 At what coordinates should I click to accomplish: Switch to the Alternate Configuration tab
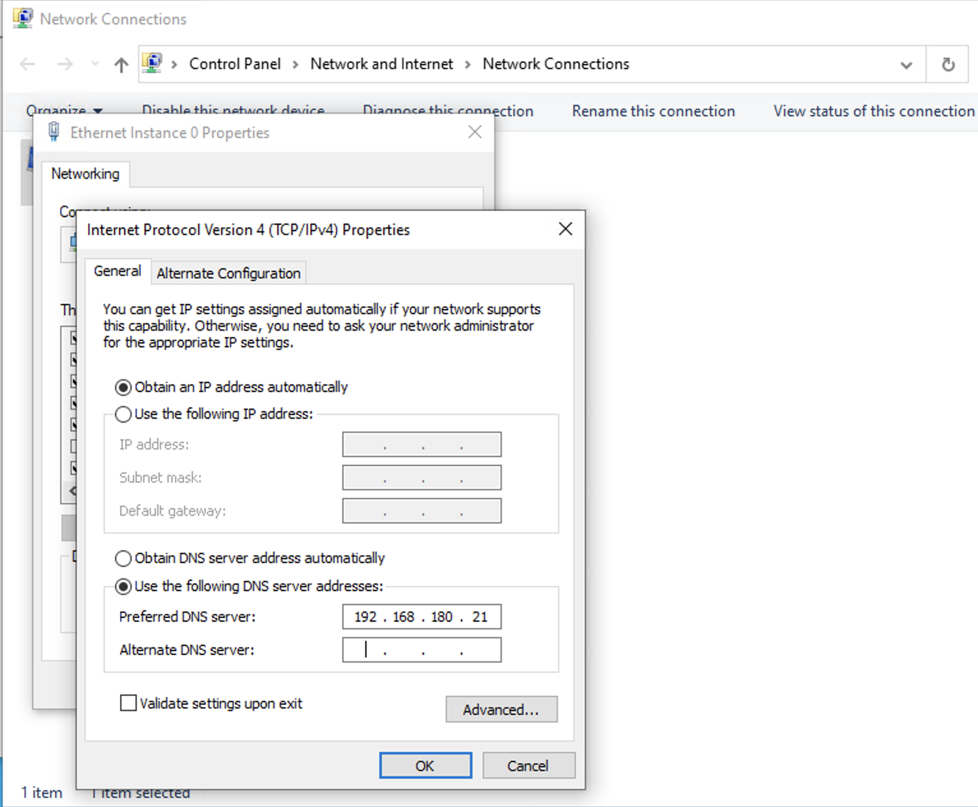(229, 273)
